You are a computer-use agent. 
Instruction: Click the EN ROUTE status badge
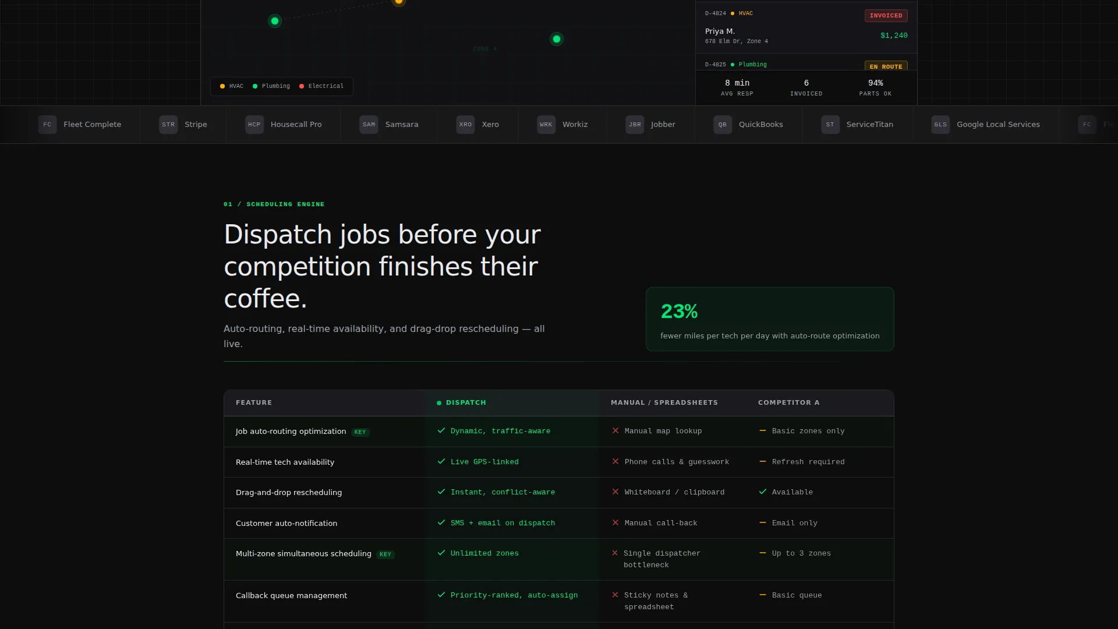pos(886,66)
